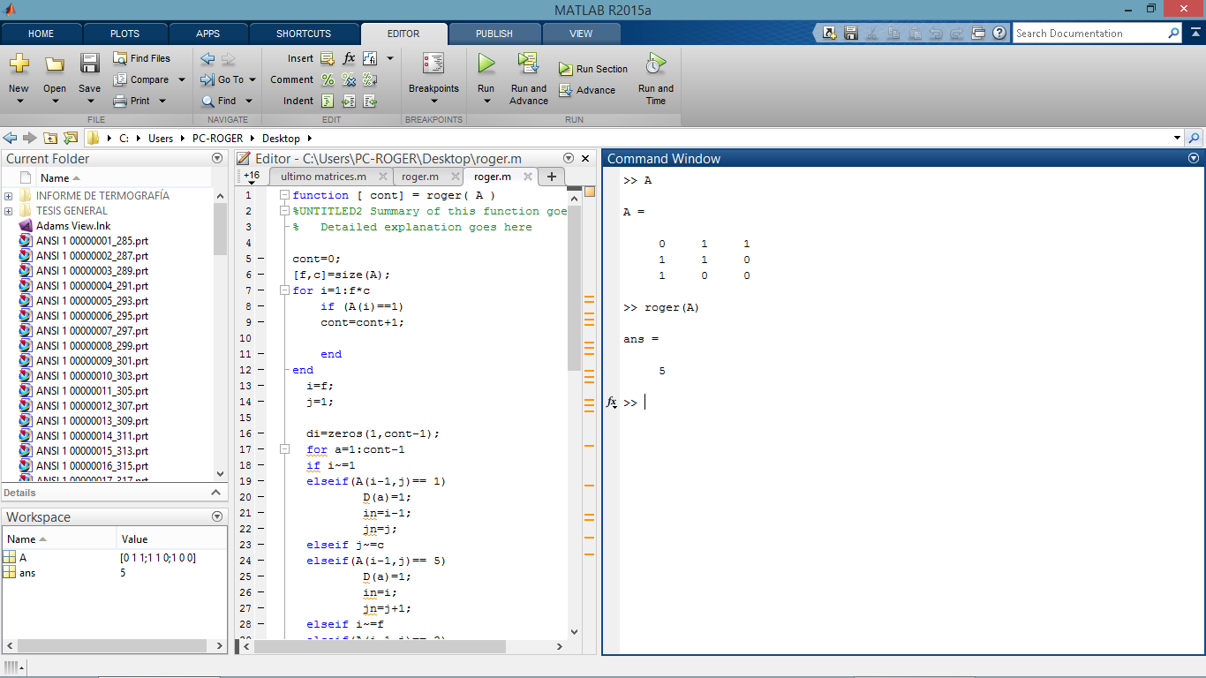Open the Breakpoints dropdown arrow
Viewport: 1206px width, 678px height.
[x=433, y=101]
